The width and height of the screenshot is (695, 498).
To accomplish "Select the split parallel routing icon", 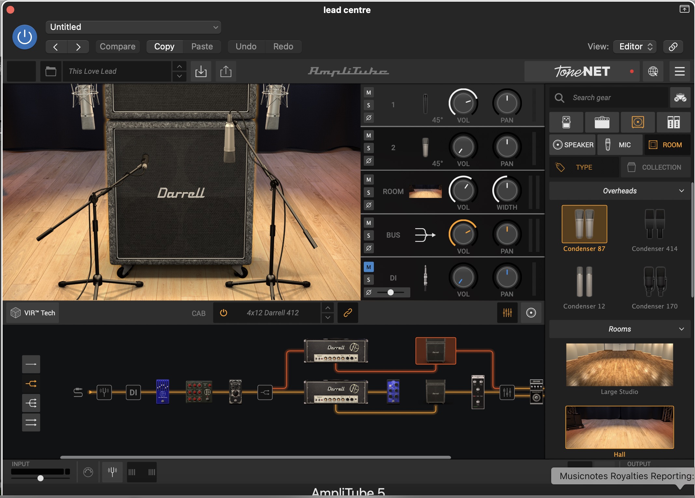I will click(31, 384).
